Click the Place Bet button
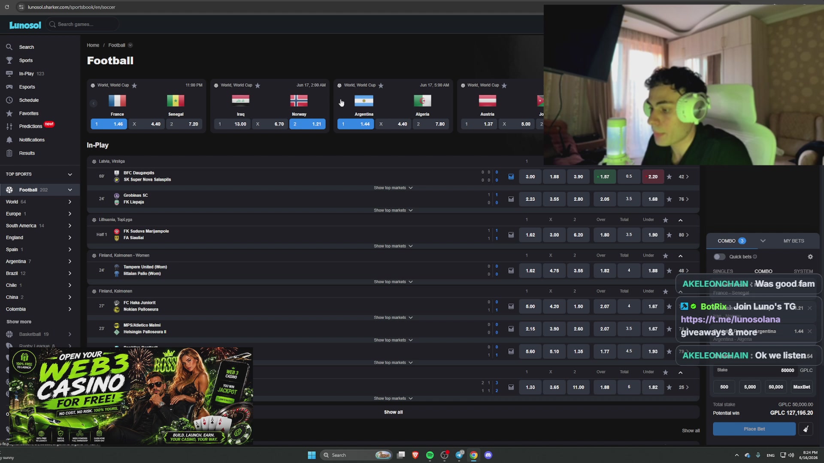Image resolution: width=824 pixels, height=463 pixels. click(754, 429)
